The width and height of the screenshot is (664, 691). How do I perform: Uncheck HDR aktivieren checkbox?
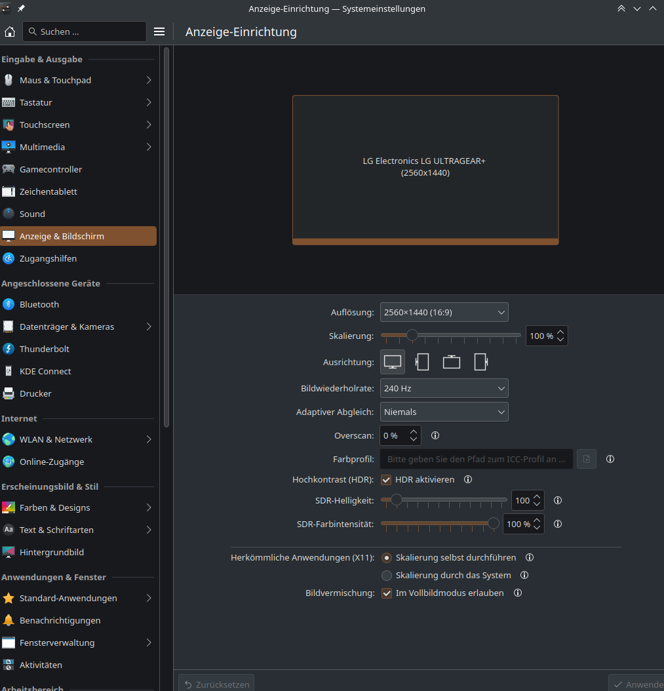pyautogui.click(x=386, y=479)
